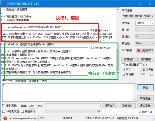Check the 发送新行 option
This screenshot has height=121, width=155.
22,111
